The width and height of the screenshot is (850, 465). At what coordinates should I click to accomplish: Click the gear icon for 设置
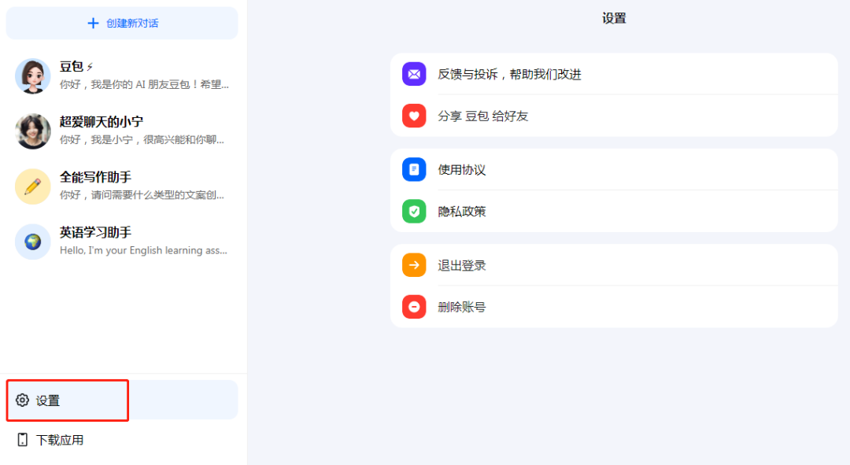click(22, 400)
